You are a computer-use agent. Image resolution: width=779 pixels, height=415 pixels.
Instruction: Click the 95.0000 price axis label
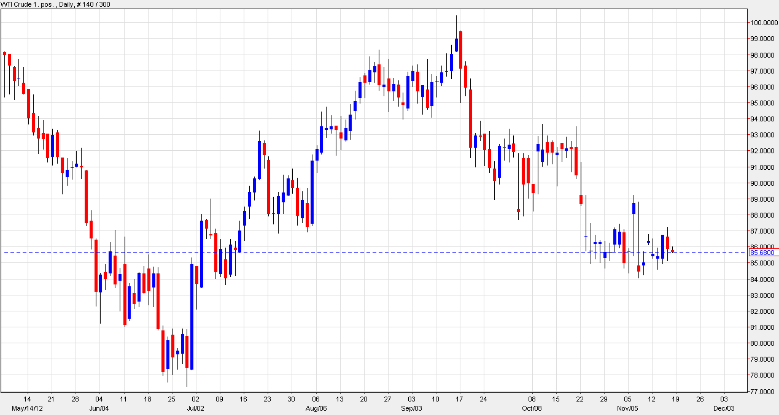click(762, 103)
